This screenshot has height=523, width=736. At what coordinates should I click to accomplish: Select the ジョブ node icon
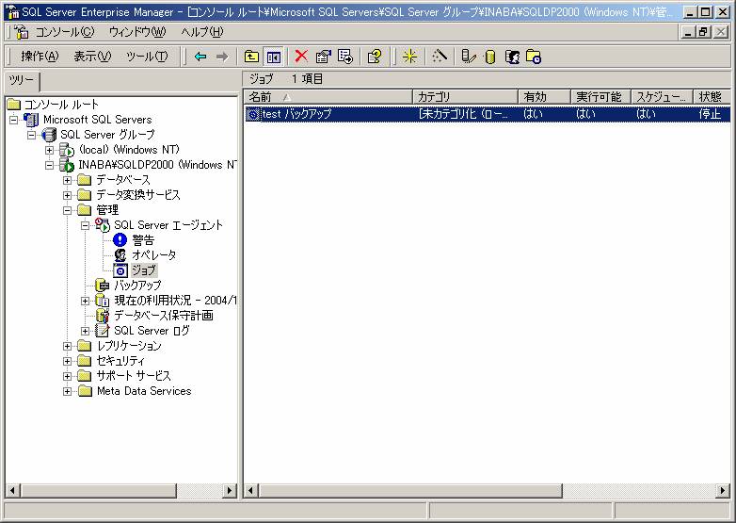click(120, 270)
